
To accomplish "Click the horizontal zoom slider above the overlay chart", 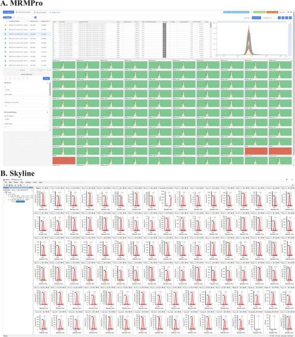I will click(x=252, y=22).
